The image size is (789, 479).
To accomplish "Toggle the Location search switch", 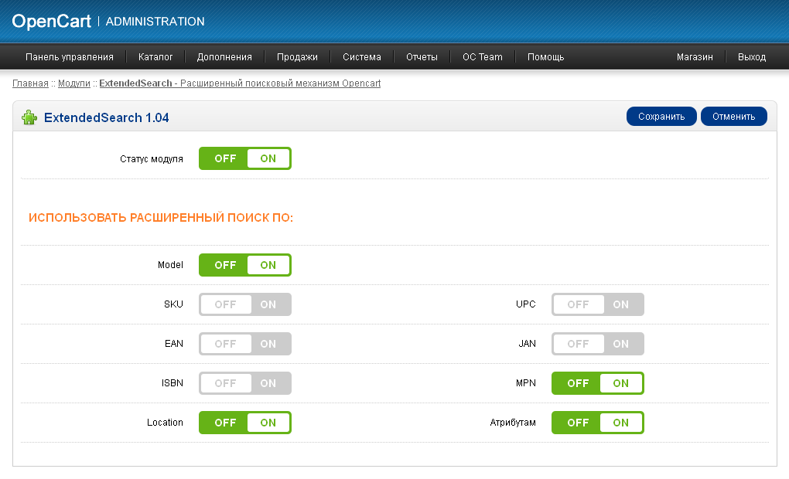I will point(244,423).
